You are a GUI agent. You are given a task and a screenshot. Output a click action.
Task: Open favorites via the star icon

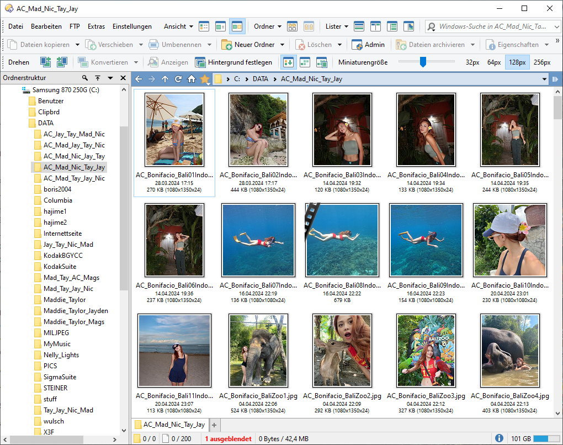pos(205,79)
